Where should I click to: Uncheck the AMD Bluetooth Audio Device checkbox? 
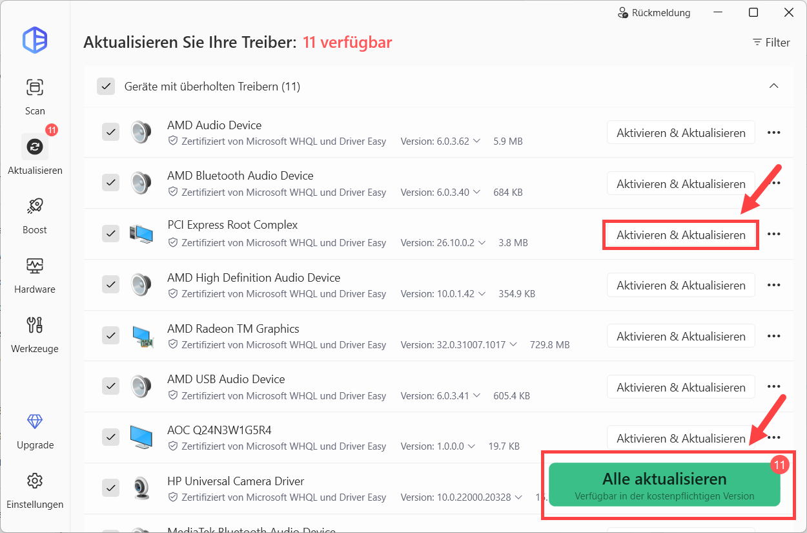tap(111, 183)
